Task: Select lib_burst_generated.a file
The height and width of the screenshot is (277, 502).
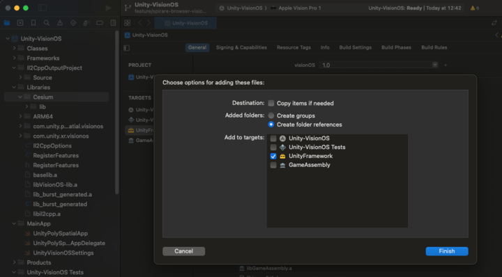Action: click(62, 194)
